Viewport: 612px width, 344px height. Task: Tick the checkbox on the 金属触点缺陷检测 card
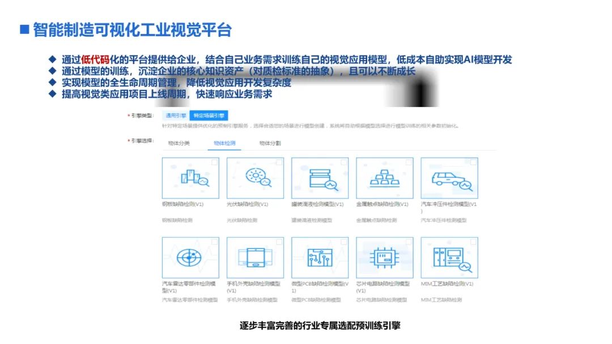(x=409, y=162)
